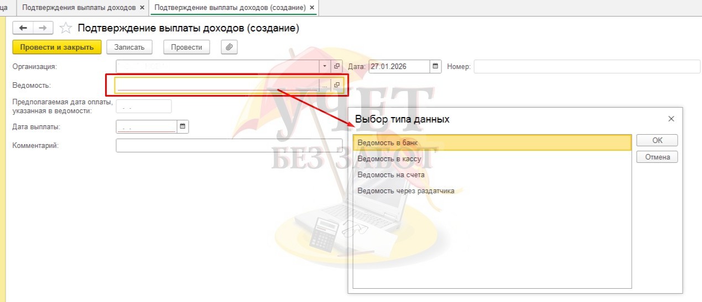Open attached files via paperclip icon
The height and width of the screenshot is (302, 702).
230,47
